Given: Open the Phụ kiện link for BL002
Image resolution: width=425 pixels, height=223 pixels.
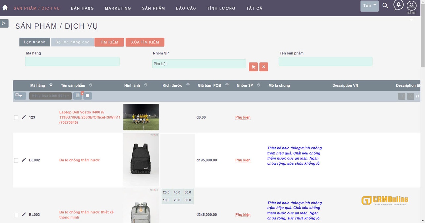Looking at the screenshot, I should click(x=243, y=160).
